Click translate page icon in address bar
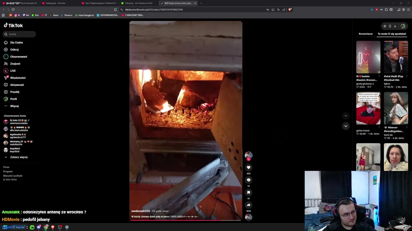The image size is (412, 231). 278,10
